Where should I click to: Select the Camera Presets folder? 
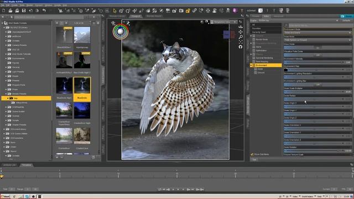point(19,45)
